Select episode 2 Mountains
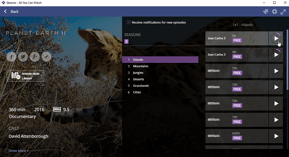Image resolution: width=289 pixels, height=157 pixels. (x=160, y=66)
